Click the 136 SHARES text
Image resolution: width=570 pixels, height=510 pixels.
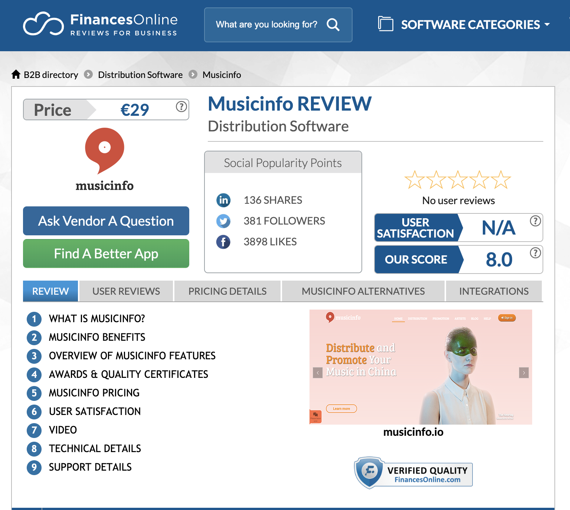point(273,200)
